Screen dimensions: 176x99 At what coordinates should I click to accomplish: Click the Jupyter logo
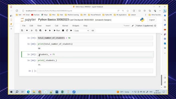[28, 20]
